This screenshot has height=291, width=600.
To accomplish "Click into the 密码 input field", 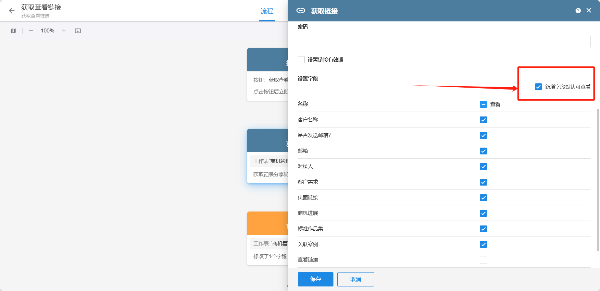I will [x=444, y=42].
